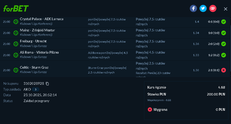Click 'Stawka PLN' label
This screenshot has height=124, width=231.
tap(157, 94)
